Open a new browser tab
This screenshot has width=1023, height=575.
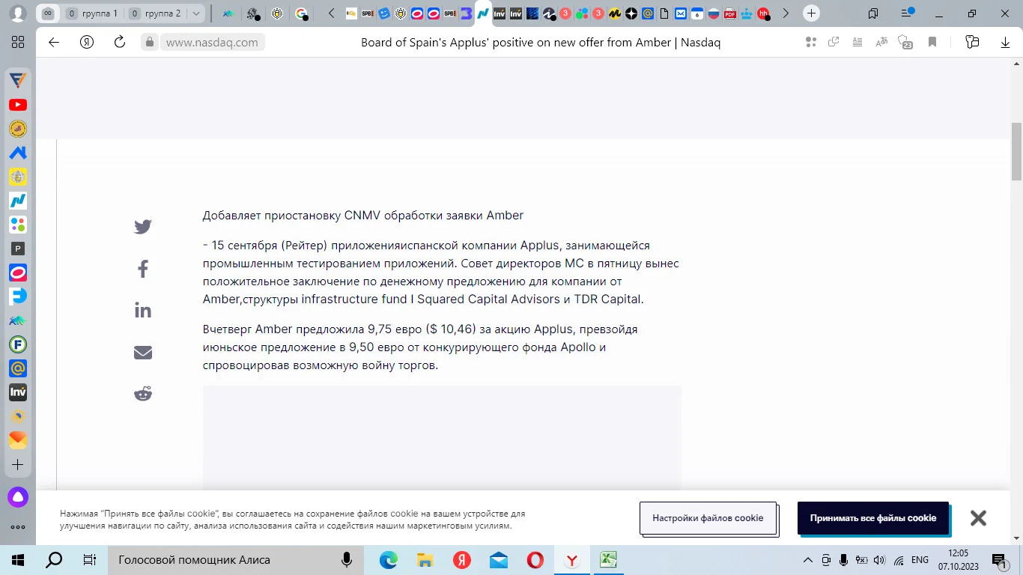pyautogui.click(x=811, y=13)
